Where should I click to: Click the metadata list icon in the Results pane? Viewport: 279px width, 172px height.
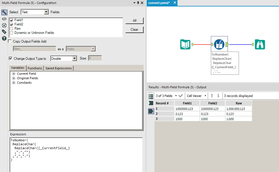(x=151, y=96)
